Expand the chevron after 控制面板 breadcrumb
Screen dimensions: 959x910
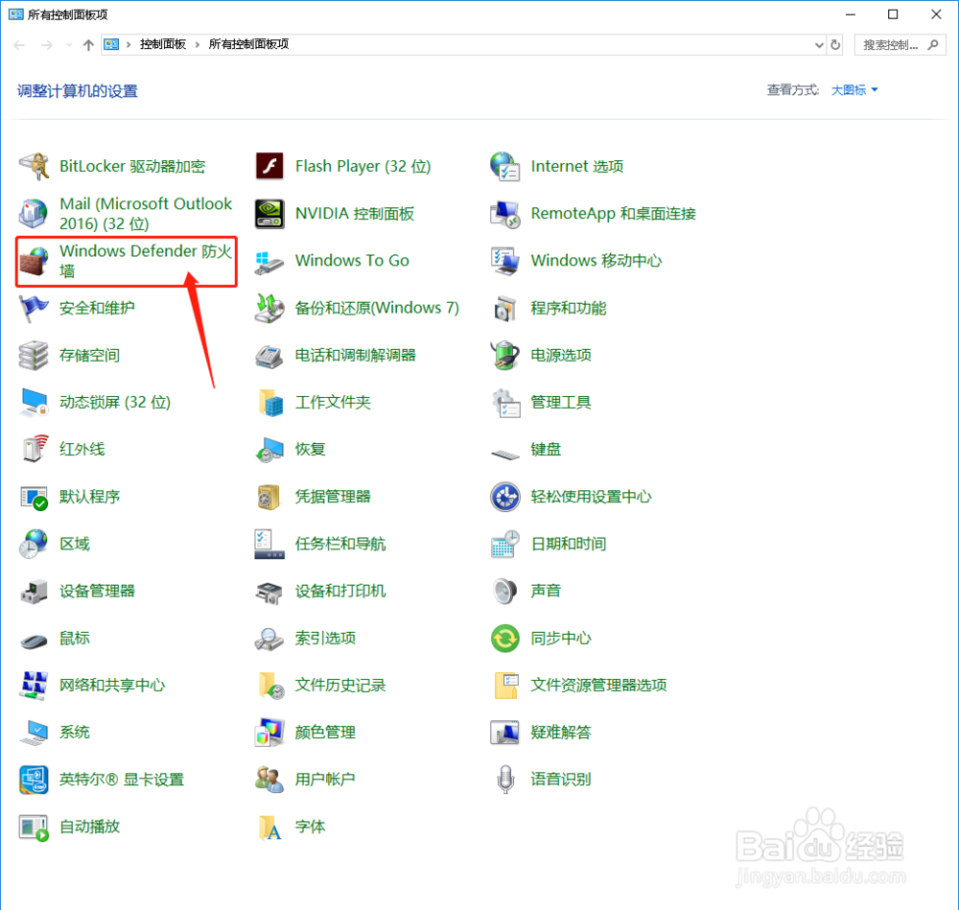pyautogui.click(x=197, y=45)
